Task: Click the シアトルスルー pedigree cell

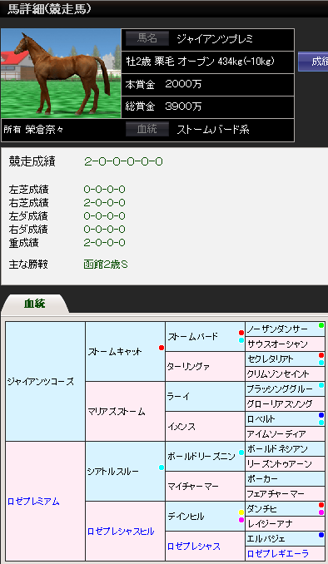Action: [x=126, y=471]
